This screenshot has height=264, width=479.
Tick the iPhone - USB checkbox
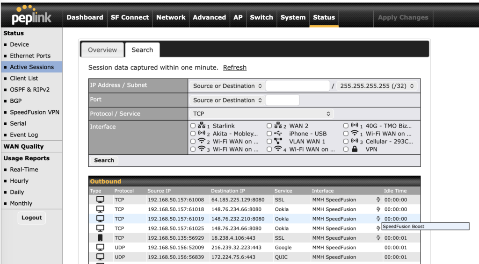269,133
